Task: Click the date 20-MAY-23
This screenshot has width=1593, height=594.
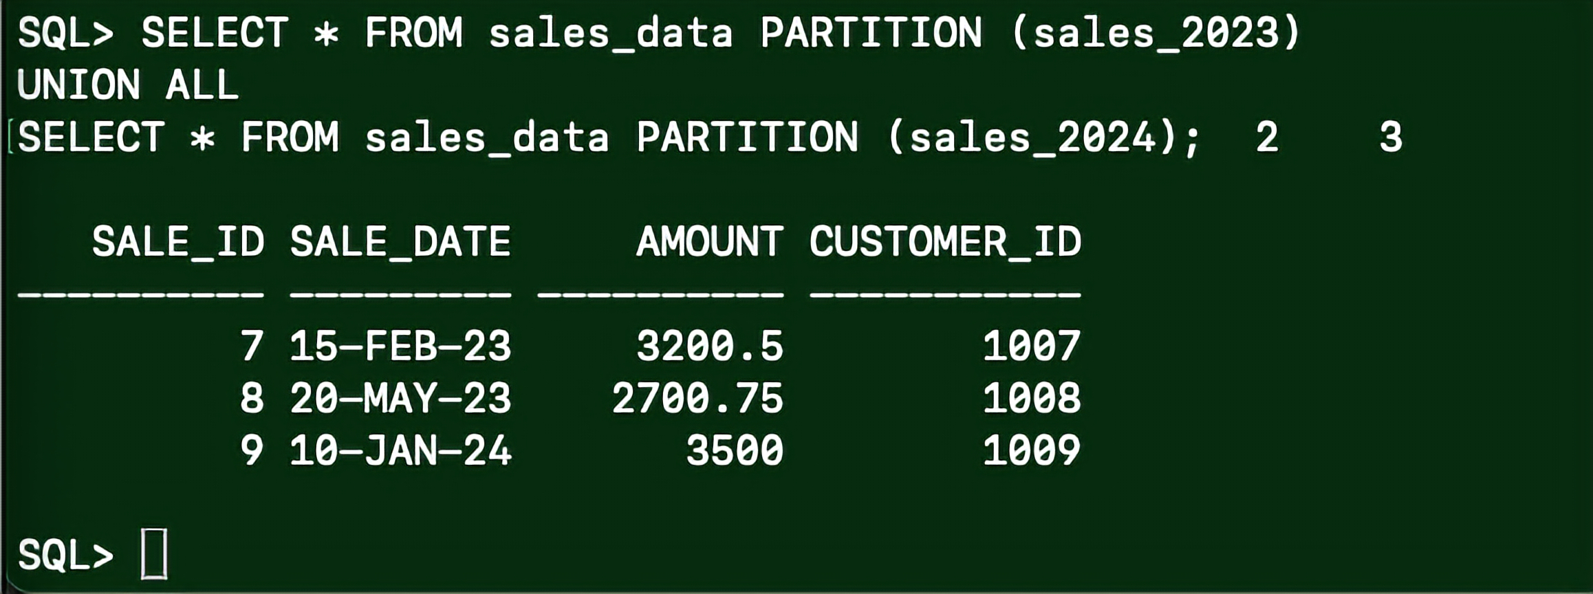Action: (x=400, y=398)
